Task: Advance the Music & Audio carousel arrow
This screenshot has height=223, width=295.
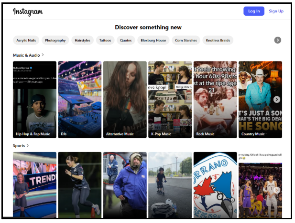Action: [276, 100]
